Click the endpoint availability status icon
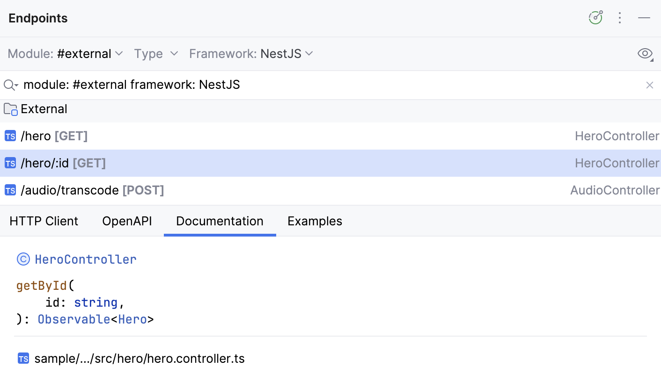 pyautogui.click(x=595, y=17)
